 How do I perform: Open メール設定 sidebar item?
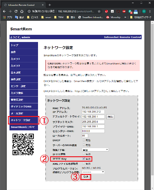pyautogui.click(x=24, y=113)
